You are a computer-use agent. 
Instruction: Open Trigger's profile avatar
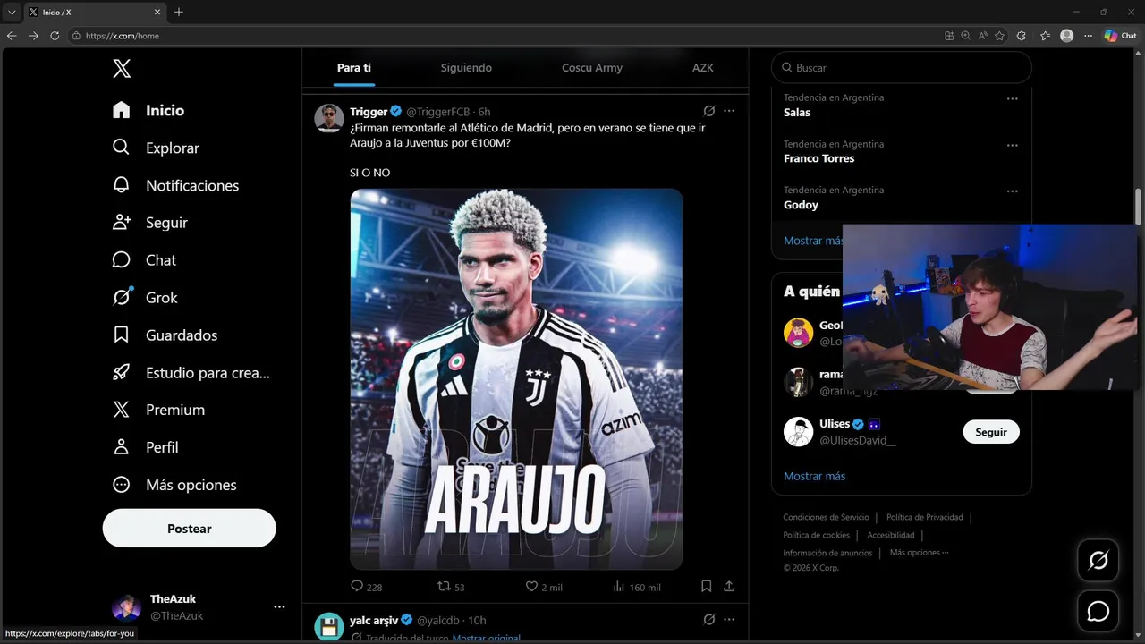(329, 117)
